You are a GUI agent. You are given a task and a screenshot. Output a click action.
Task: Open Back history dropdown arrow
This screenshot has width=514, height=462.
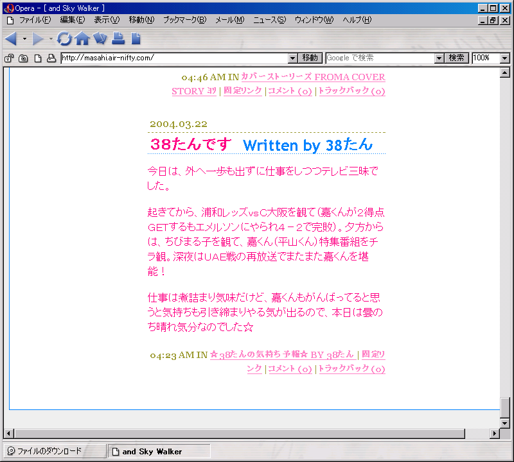point(24,39)
